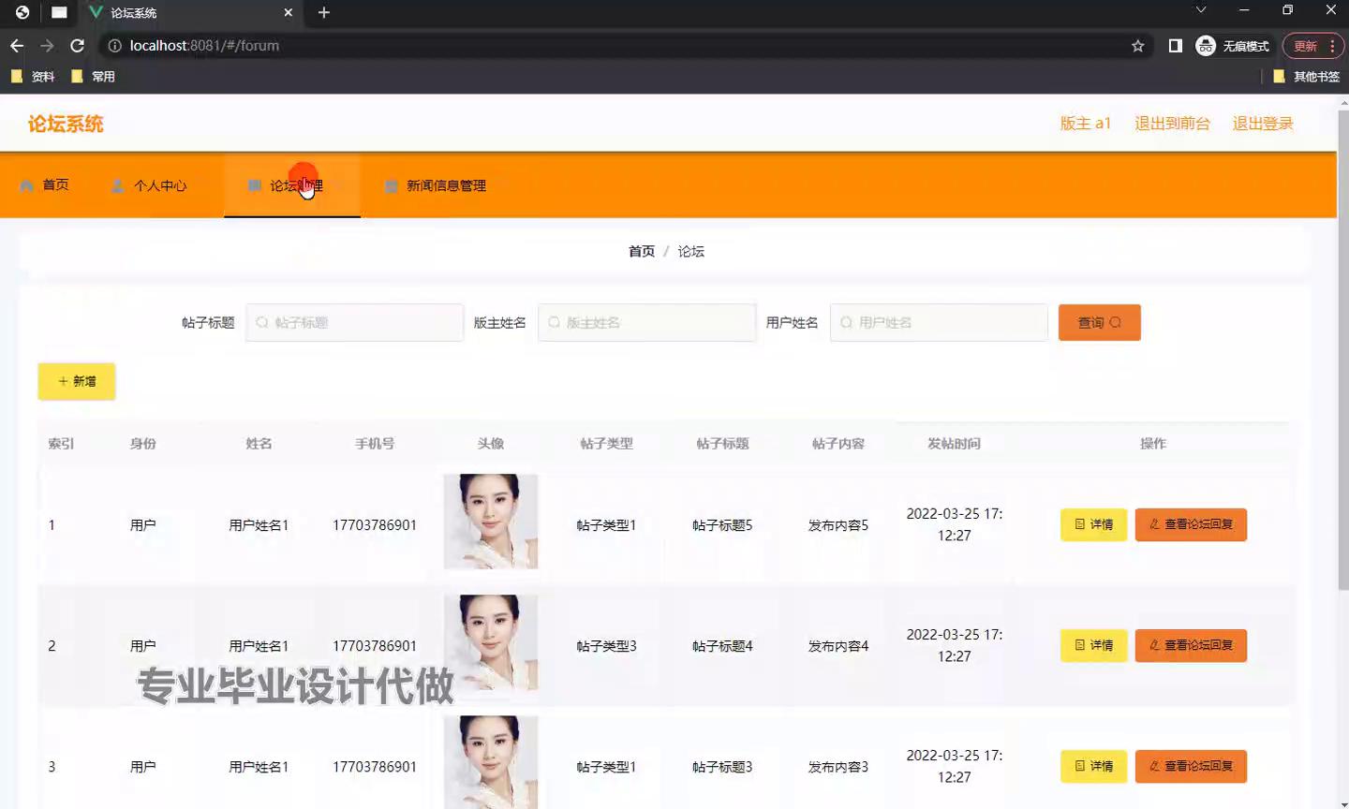Open the 资料 bookmark folder
Viewport: 1349px width, 809px height.
[x=34, y=77]
